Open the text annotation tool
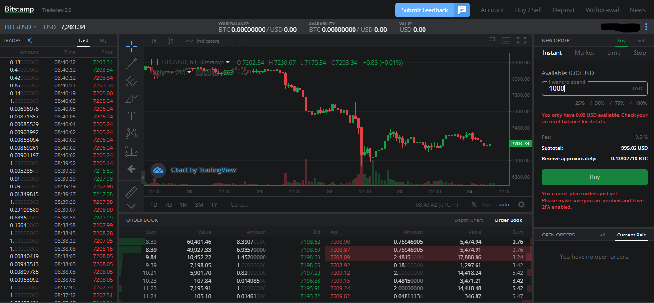 131,116
